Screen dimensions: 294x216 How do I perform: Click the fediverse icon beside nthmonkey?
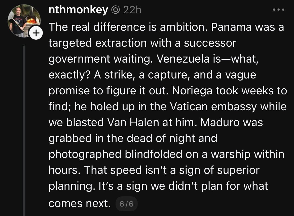pos(115,10)
